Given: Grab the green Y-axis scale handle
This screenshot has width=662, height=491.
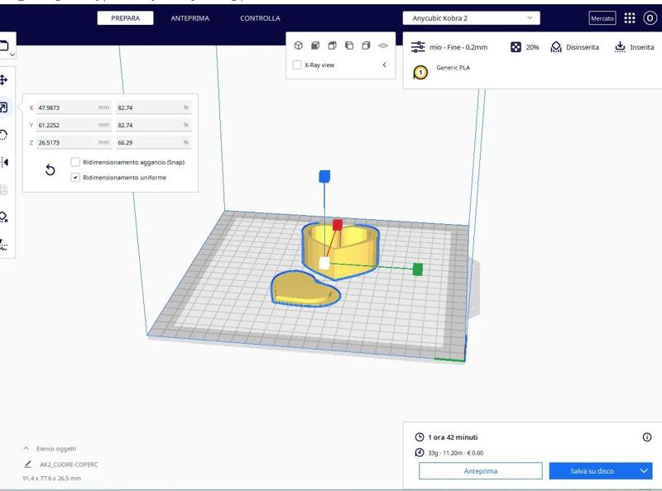Looking at the screenshot, I should [x=418, y=269].
